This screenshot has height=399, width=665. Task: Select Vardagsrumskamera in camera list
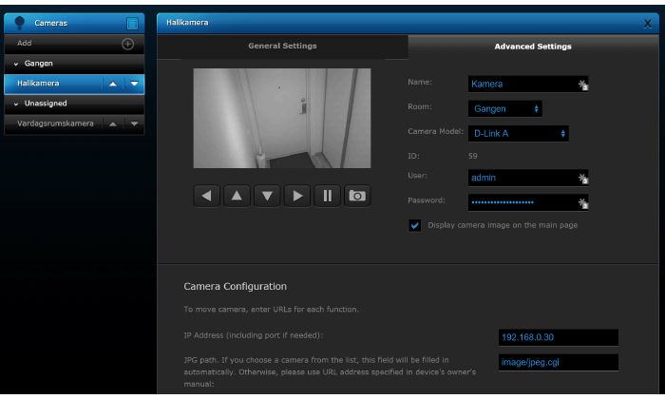coord(53,123)
